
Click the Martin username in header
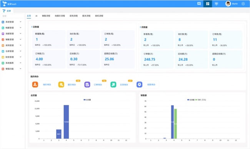pos(235,4)
